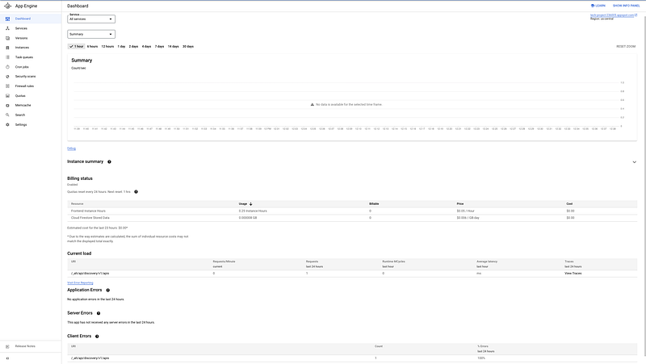This screenshot has width=646, height=364.
Task: Click the App Engine logo icon
Action: 7,6
